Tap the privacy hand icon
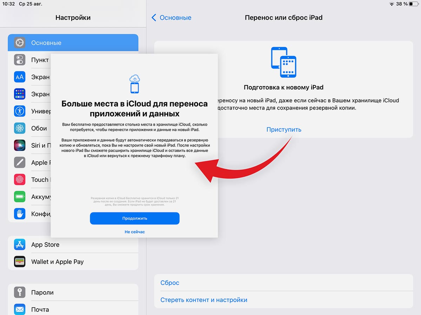The width and height of the screenshot is (421, 315). 20,214
